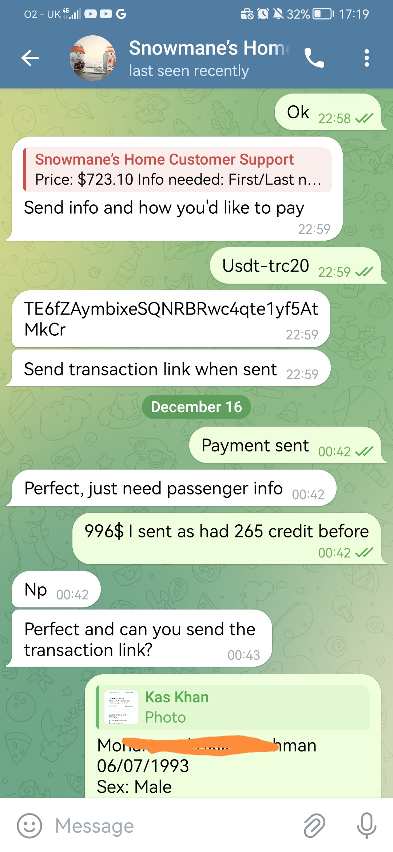Viewport: 393px width, 852px height.
Task: Tap the Payment sent message bubble
Action: 285,445
